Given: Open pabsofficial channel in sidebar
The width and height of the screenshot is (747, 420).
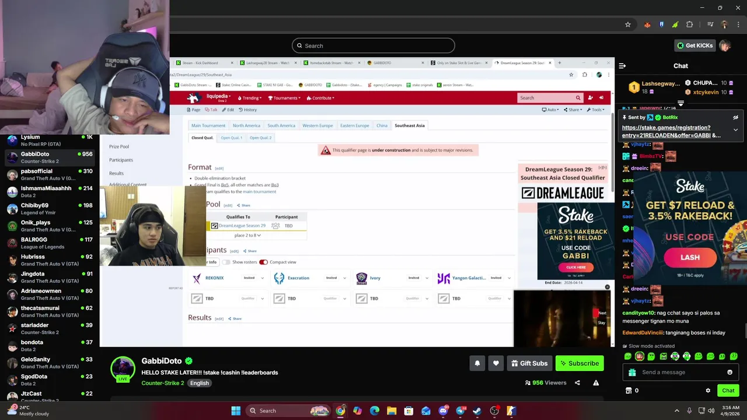Looking at the screenshot, I should click(50, 174).
